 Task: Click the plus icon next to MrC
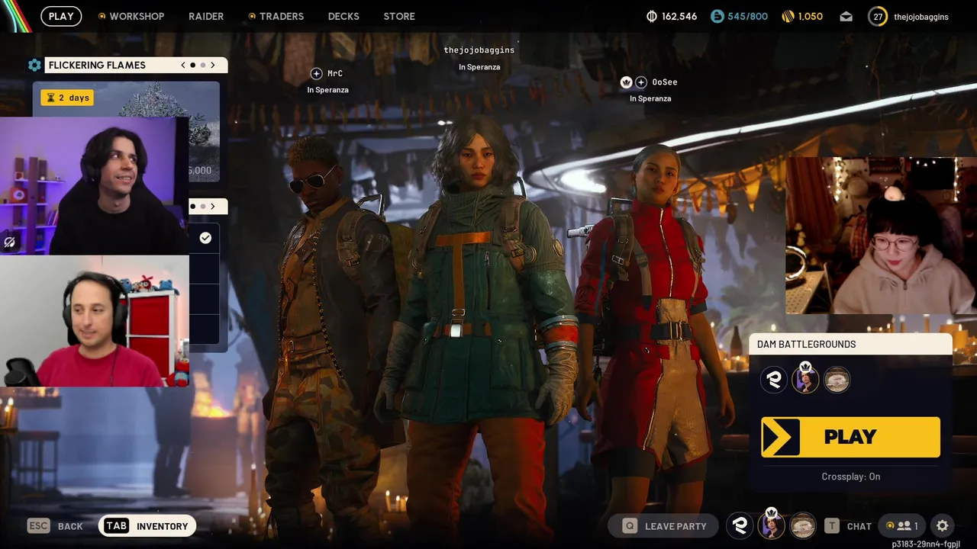pyautogui.click(x=317, y=73)
